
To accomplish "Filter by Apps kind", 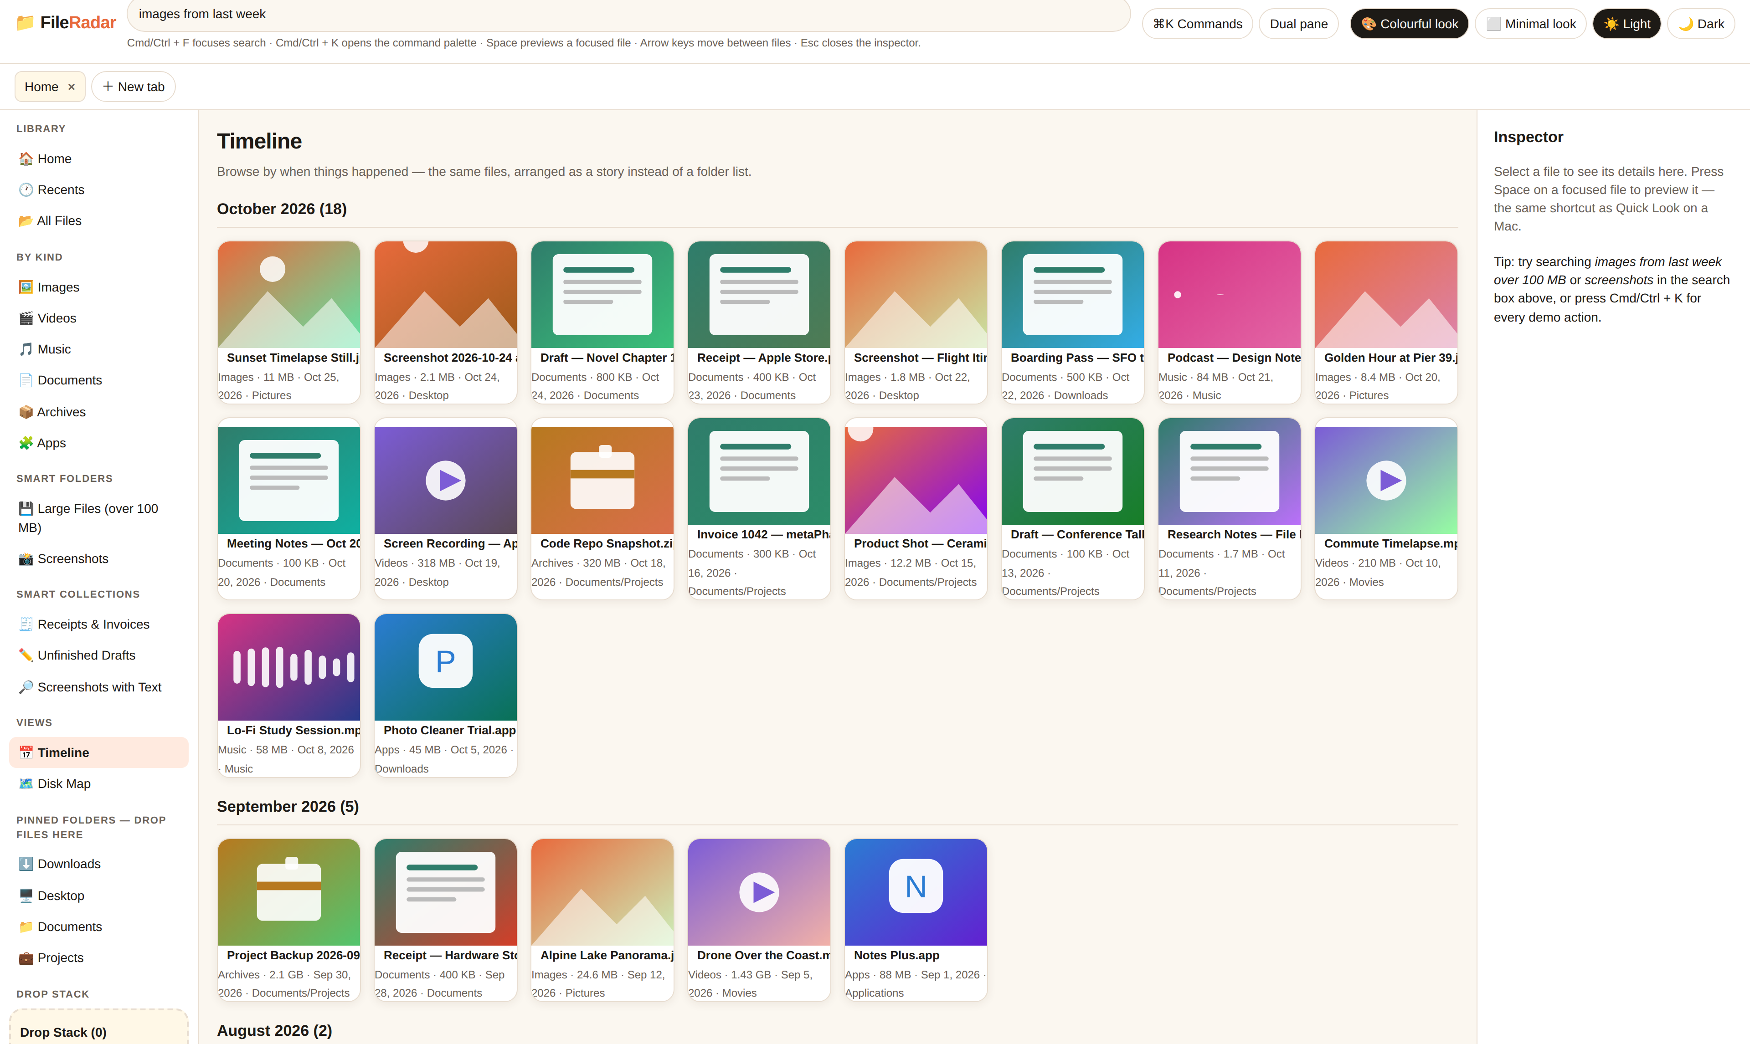I will (x=98, y=443).
